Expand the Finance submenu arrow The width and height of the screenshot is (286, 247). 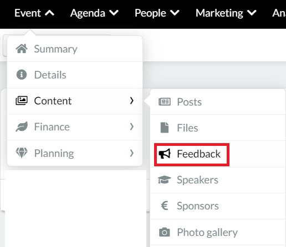131,127
